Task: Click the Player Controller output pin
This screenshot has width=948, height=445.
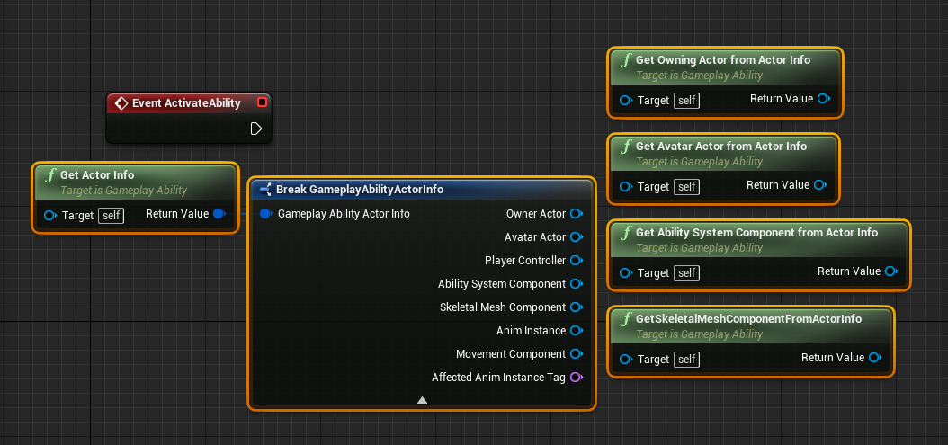Action: pos(577,260)
